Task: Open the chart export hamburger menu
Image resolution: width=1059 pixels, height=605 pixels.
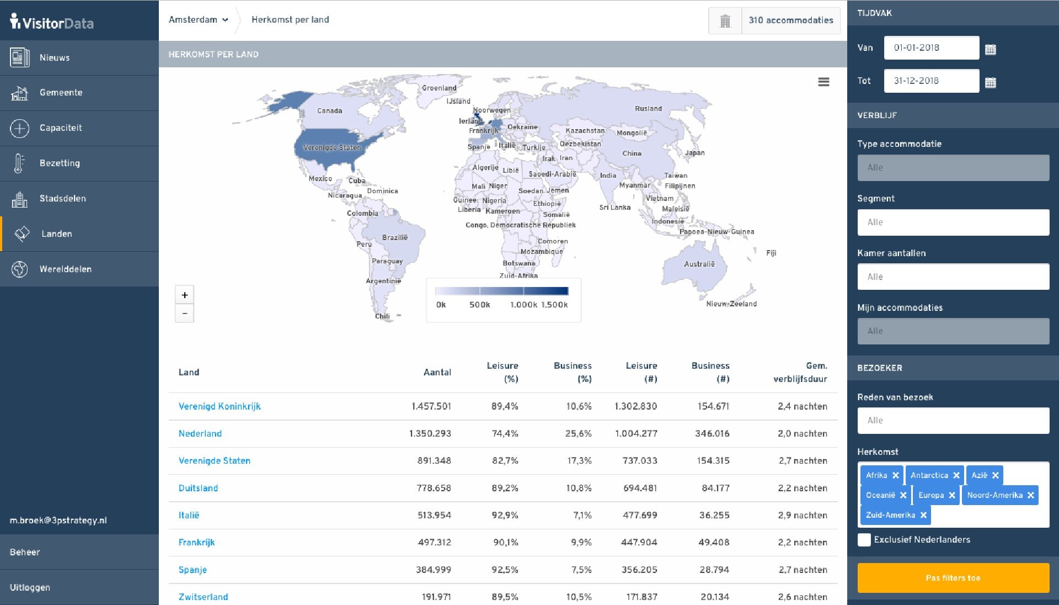Action: (823, 82)
